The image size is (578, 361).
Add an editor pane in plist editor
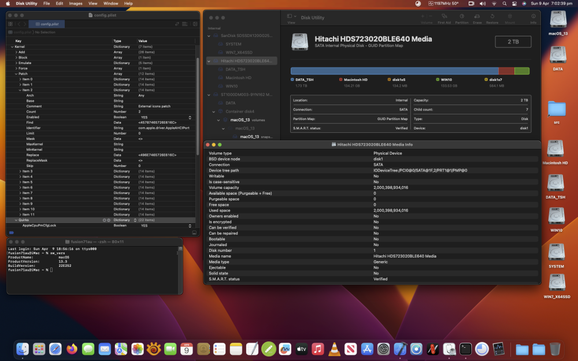click(195, 24)
